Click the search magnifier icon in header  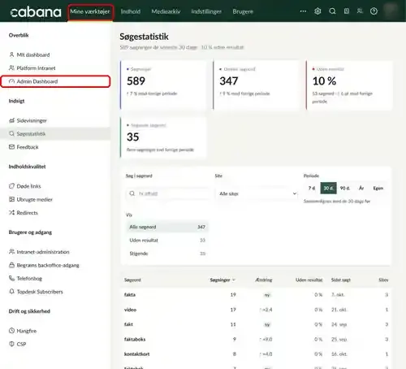pyautogui.click(x=332, y=11)
